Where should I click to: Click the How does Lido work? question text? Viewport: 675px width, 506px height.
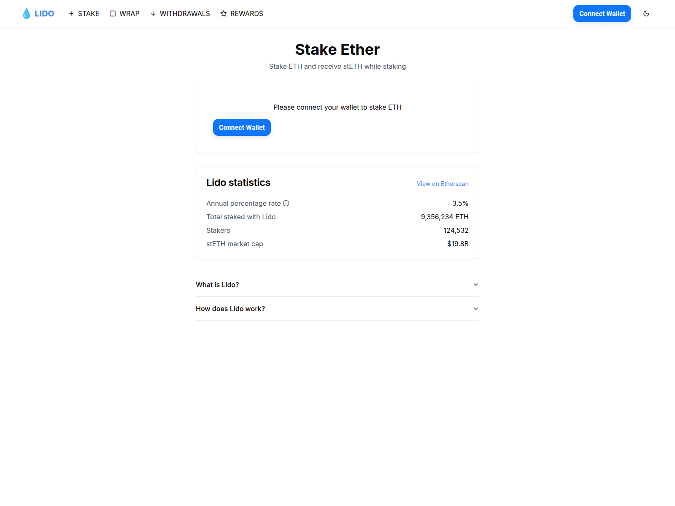(x=230, y=309)
